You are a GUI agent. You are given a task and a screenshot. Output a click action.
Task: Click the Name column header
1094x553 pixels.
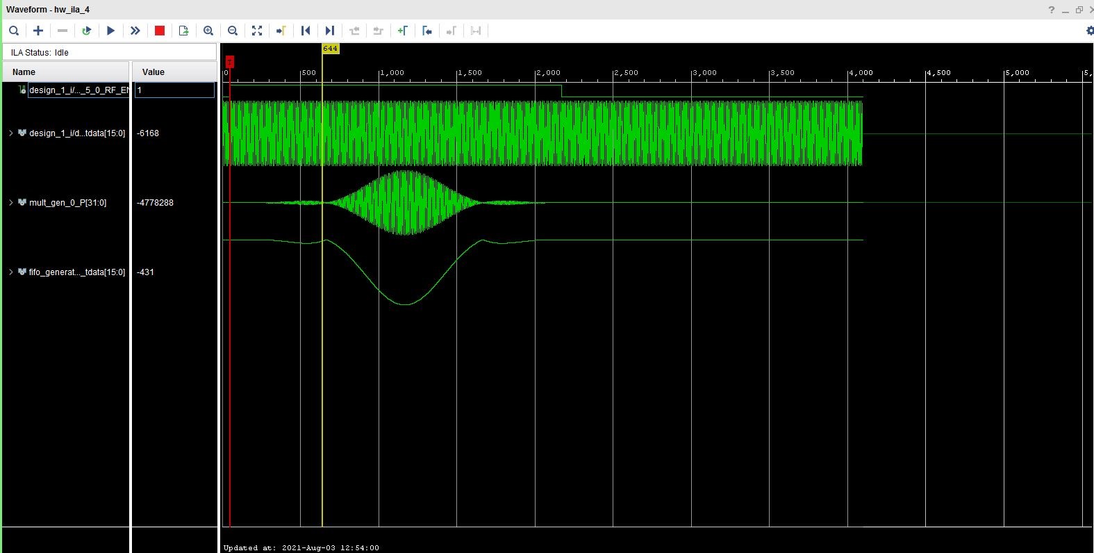[66, 72]
